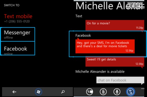147x97 pixels.
Task: Tap the search magnifier icon
Action: (63, 92)
